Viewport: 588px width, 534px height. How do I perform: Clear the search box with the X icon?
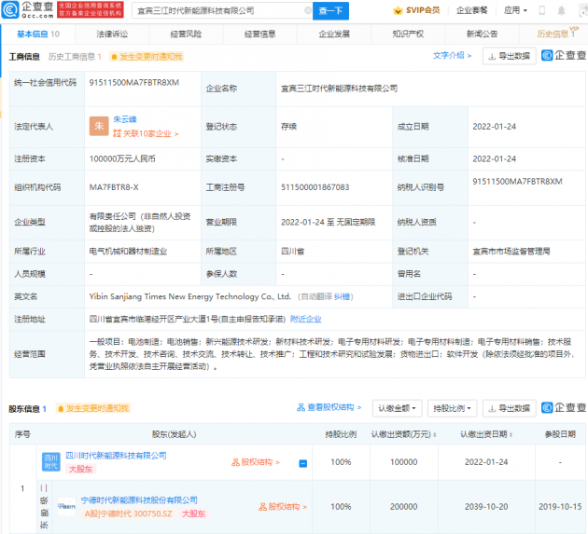(308, 10)
